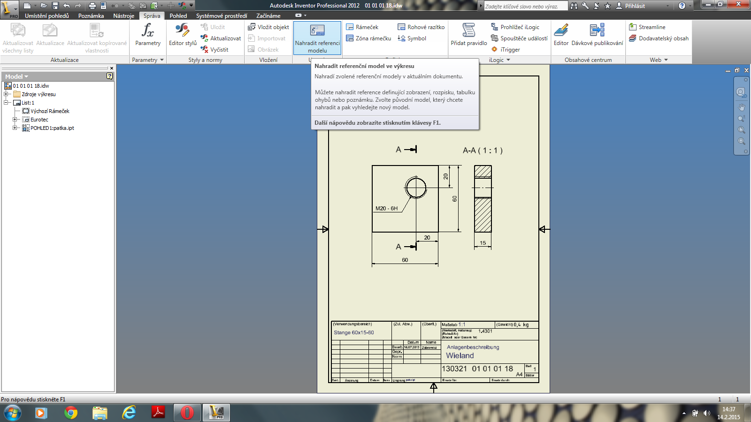
Task: Select the Správa ribbon tab
Action: (152, 15)
